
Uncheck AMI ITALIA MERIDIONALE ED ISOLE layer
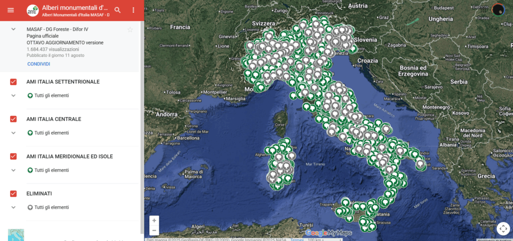[14, 156]
